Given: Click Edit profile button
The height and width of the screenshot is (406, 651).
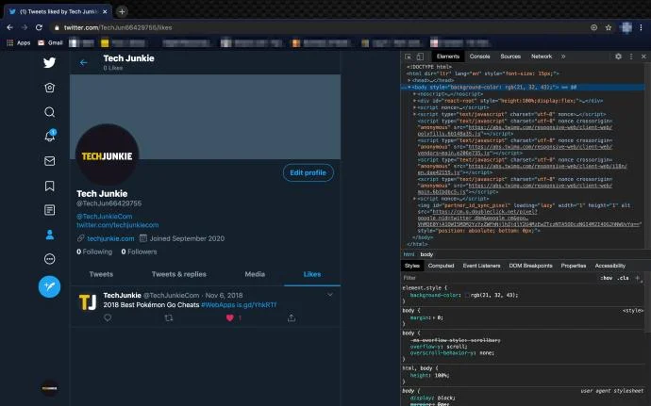Looking at the screenshot, I should click(309, 173).
